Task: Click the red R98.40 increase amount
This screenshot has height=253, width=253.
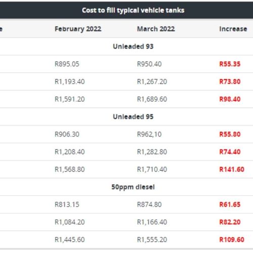Action: tap(230, 99)
